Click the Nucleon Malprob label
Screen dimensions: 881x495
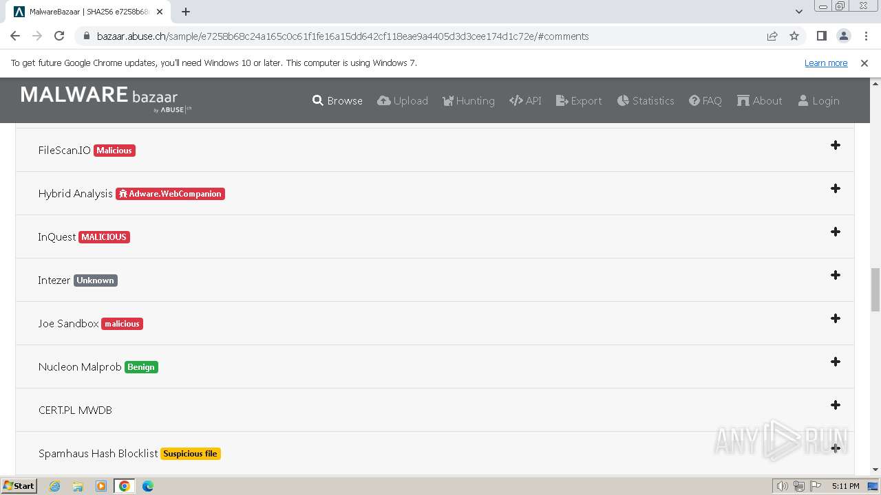tap(80, 367)
